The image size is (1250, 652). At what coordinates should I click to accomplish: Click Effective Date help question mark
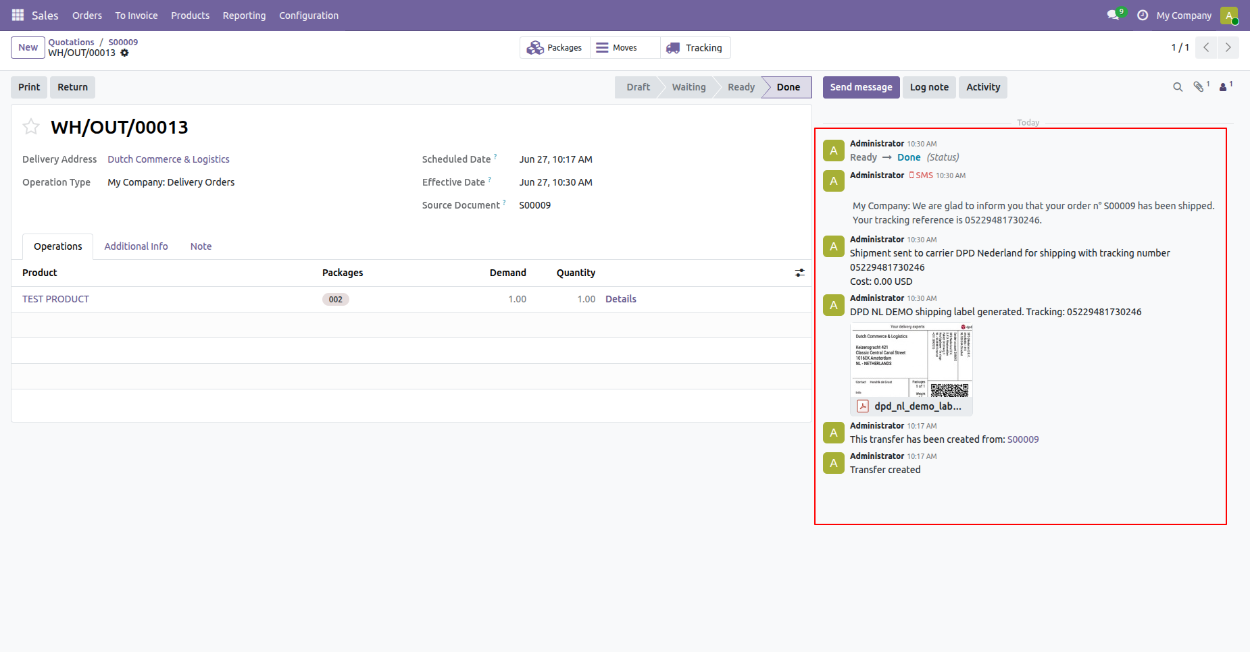click(489, 180)
